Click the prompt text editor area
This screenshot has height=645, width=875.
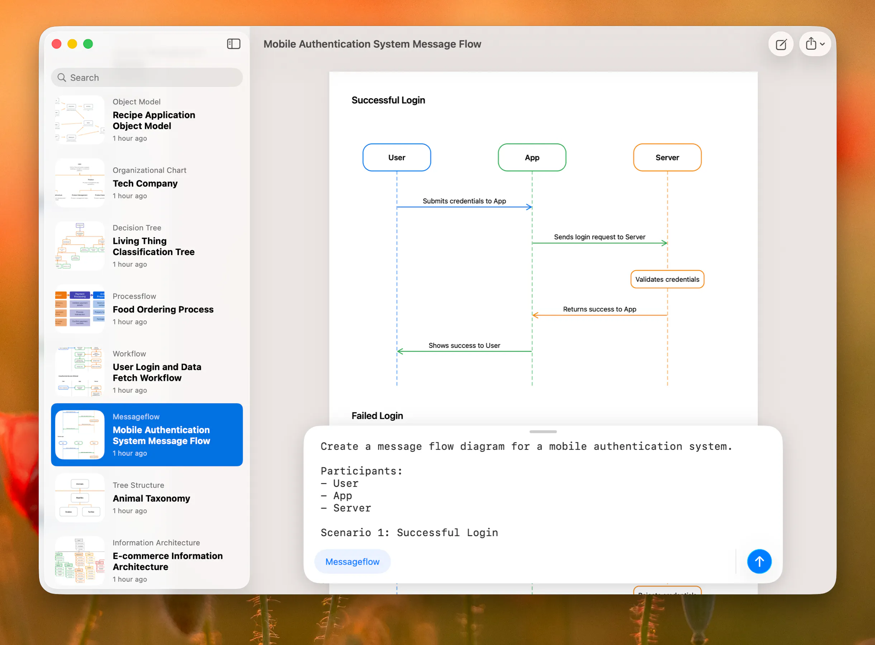coord(543,490)
